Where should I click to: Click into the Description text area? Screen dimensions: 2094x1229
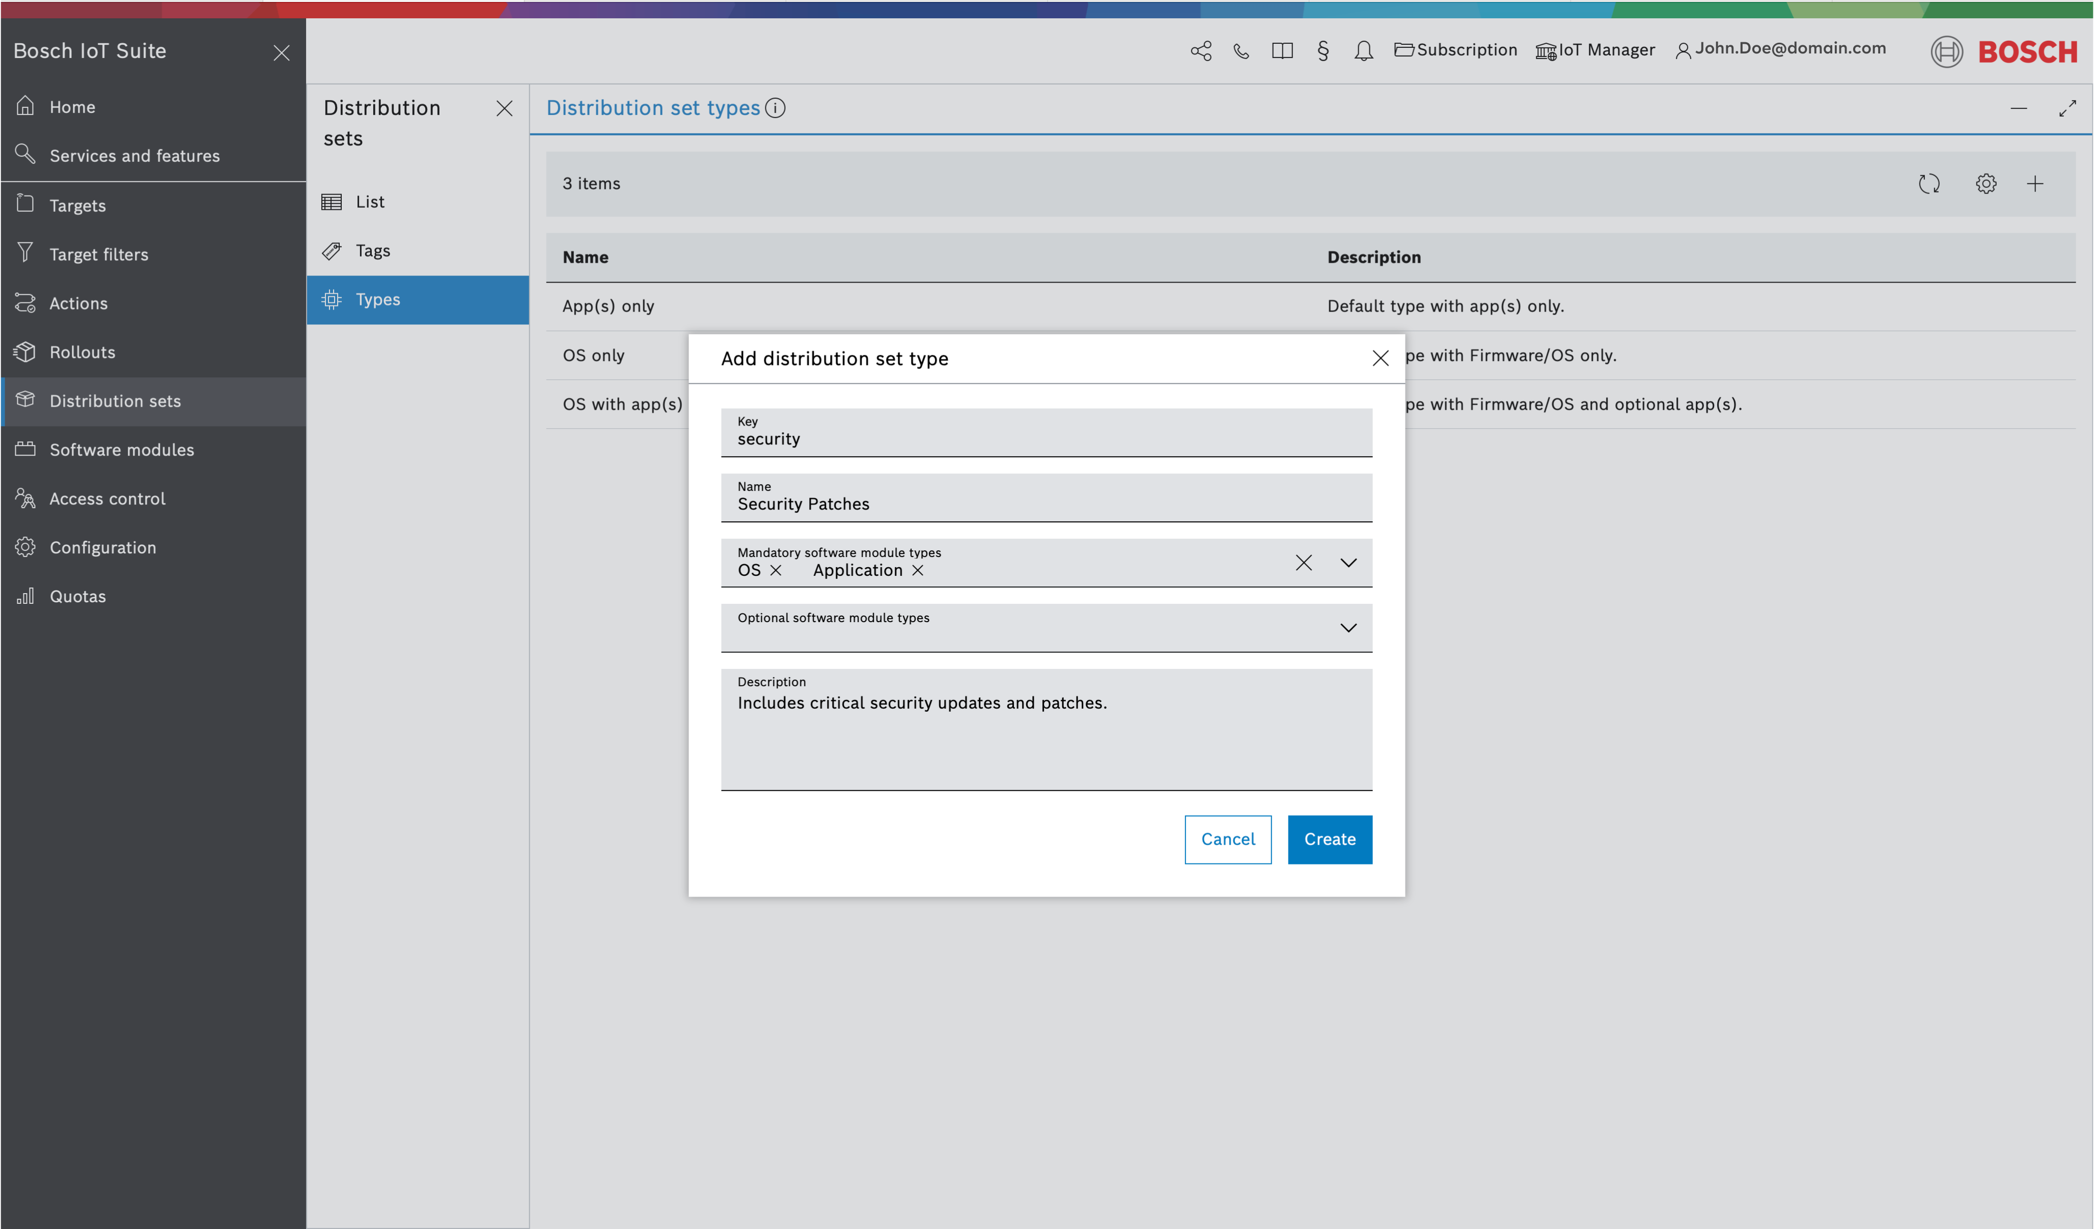[1046, 735]
